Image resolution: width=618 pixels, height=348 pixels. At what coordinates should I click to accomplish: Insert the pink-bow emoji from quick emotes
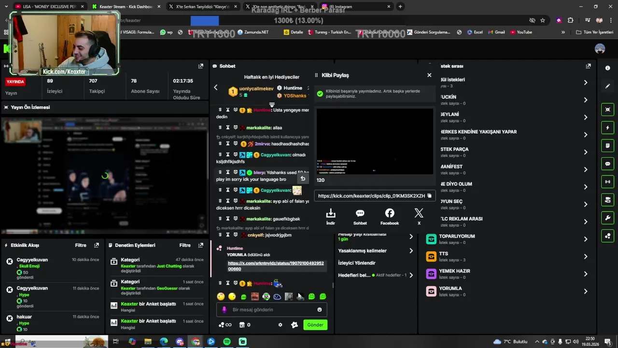[x=221, y=297]
